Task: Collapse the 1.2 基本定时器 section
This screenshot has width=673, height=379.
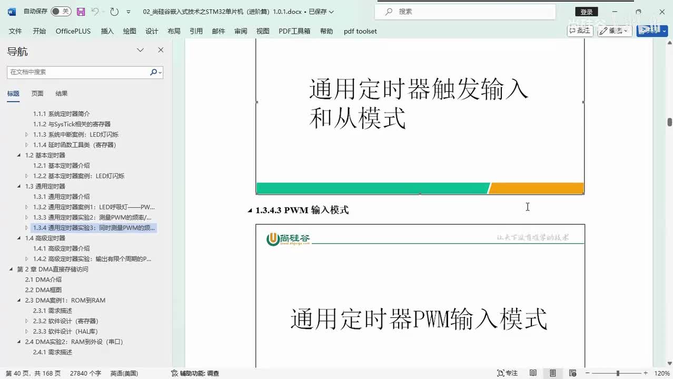Action: [x=19, y=155]
